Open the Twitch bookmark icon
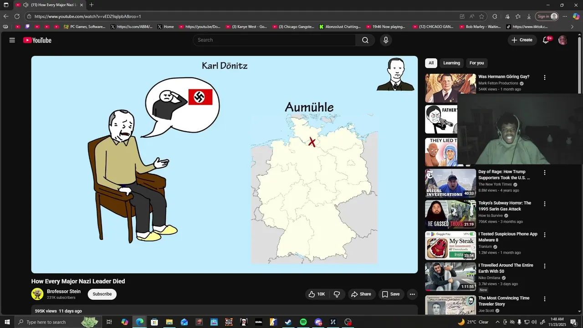 pos(27,27)
